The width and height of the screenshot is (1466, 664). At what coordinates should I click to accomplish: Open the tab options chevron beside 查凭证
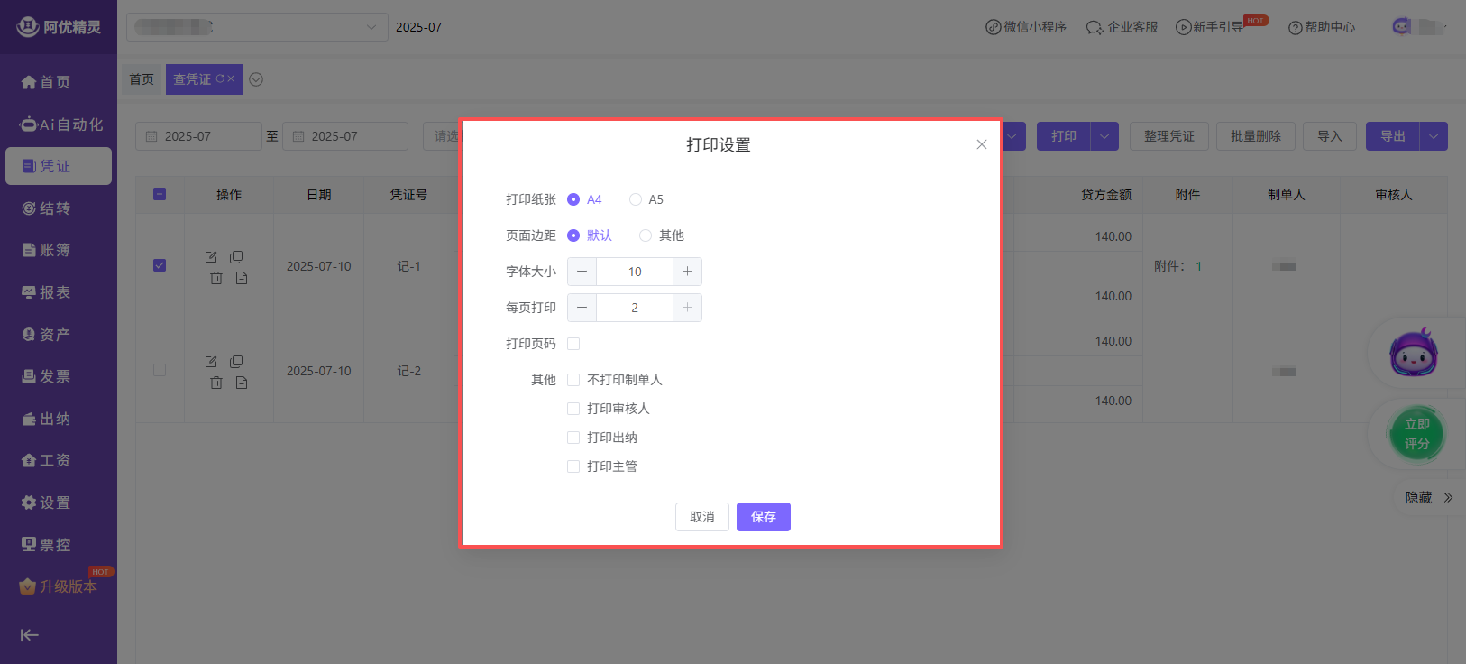pyautogui.click(x=256, y=79)
